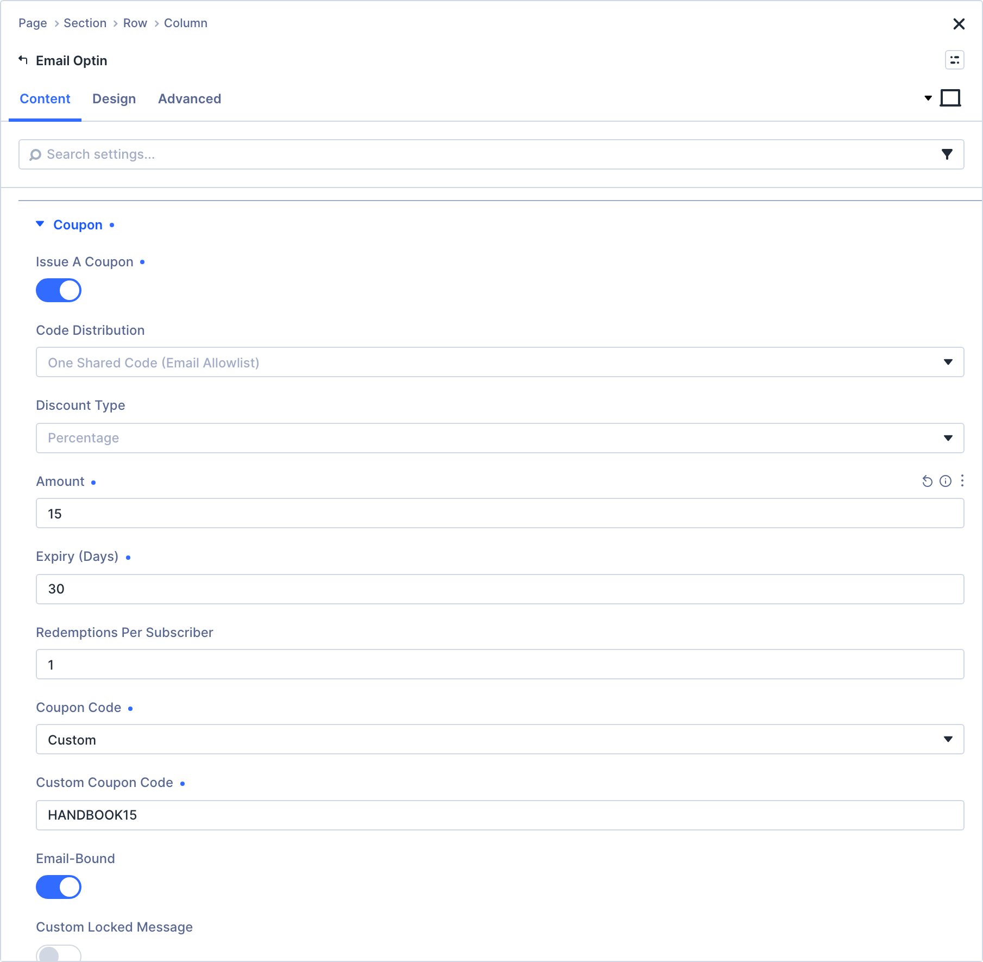Switch to the Advanced tab
This screenshot has height=962, width=983.
(x=190, y=99)
